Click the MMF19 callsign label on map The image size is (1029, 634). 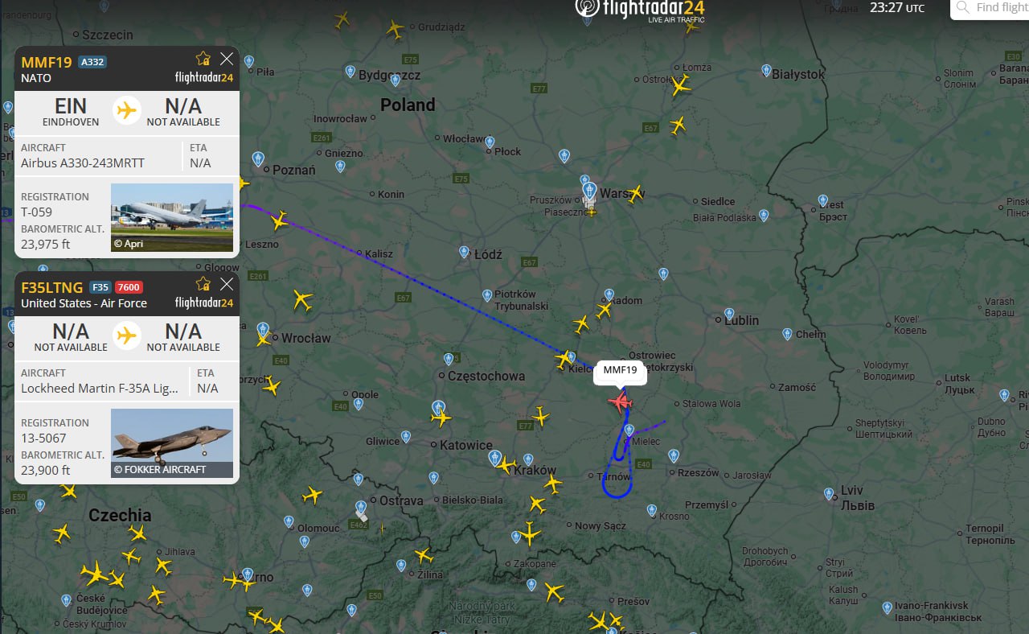[x=620, y=370]
